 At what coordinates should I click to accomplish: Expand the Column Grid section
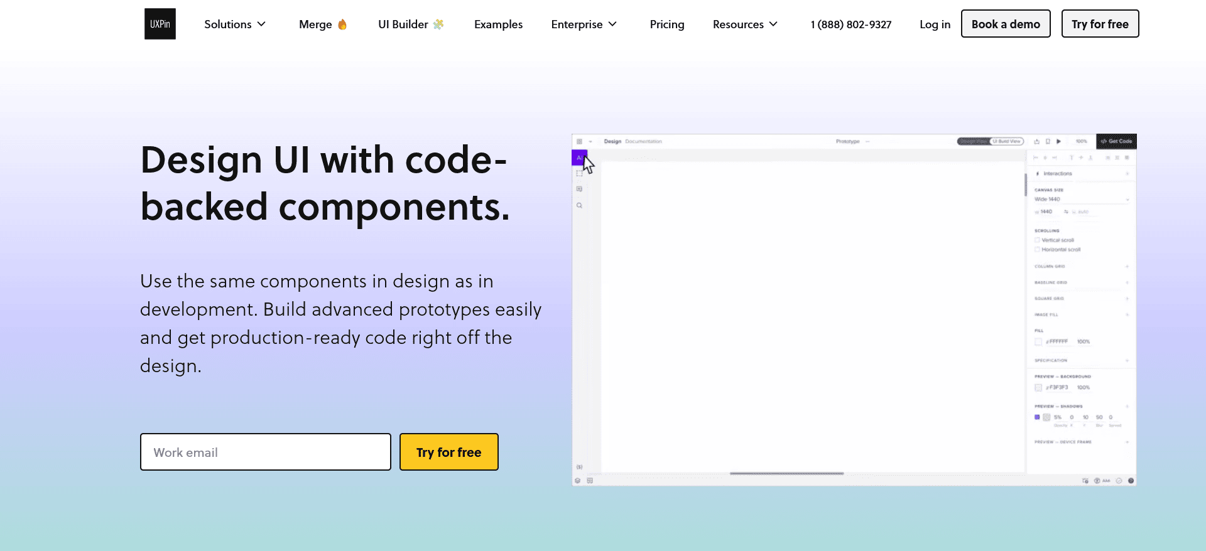point(1082,266)
